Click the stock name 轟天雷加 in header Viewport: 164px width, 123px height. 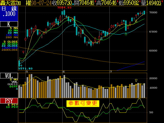[11, 3]
